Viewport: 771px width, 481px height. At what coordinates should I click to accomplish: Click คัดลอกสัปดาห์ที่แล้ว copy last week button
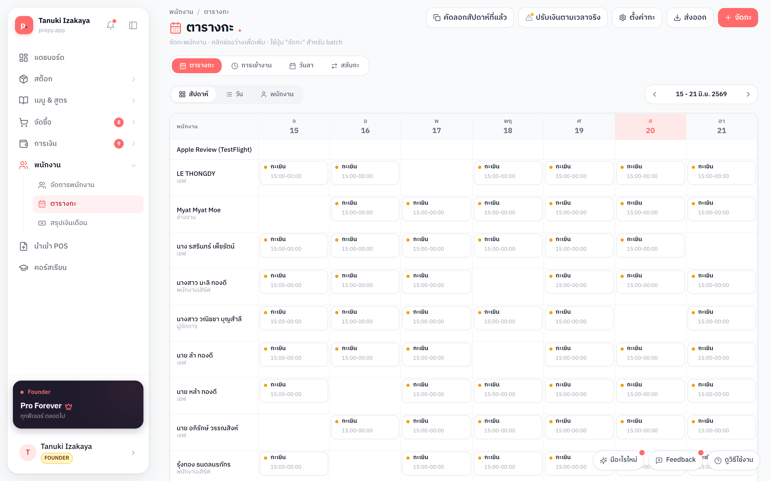point(470,17)
